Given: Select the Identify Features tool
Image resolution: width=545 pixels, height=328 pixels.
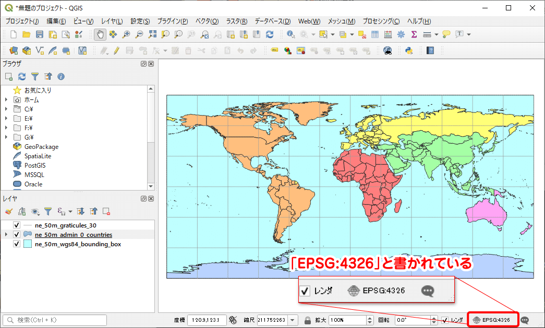Looking at the screenshot, I should (x=290, y=34).
